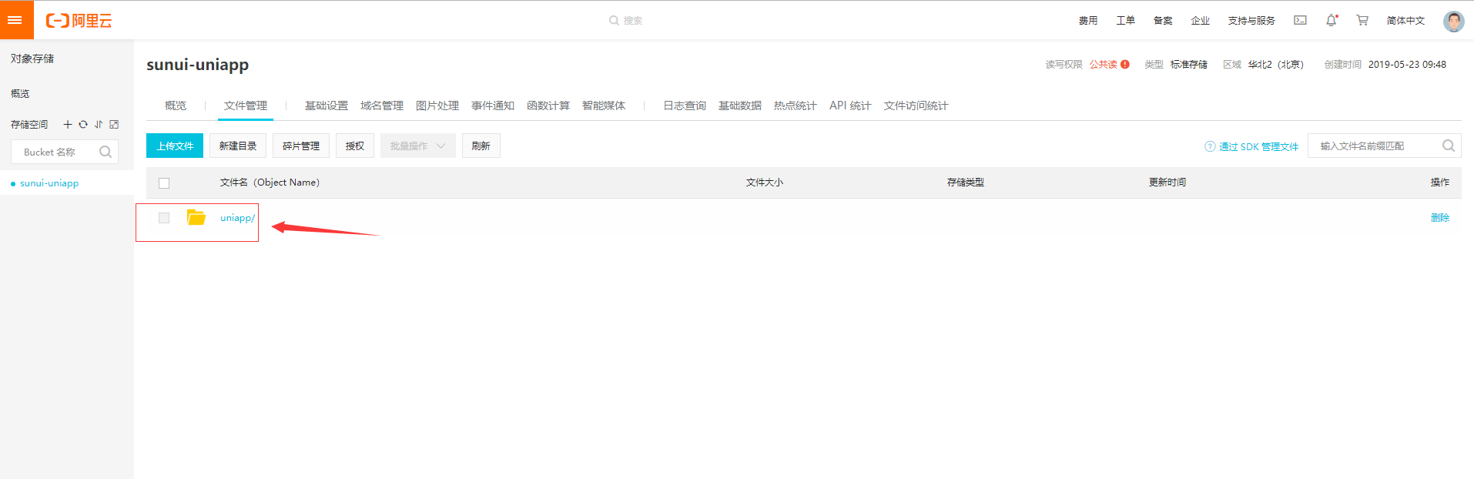
Task: Open the 费用 menu in top bar
Action: click(1088, 21)
